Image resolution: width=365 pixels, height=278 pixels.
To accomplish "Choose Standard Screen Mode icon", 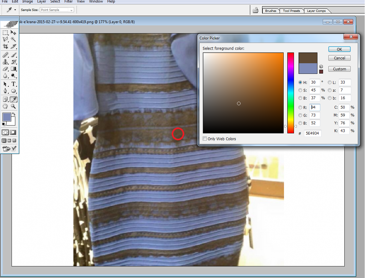I will [4, 141].
